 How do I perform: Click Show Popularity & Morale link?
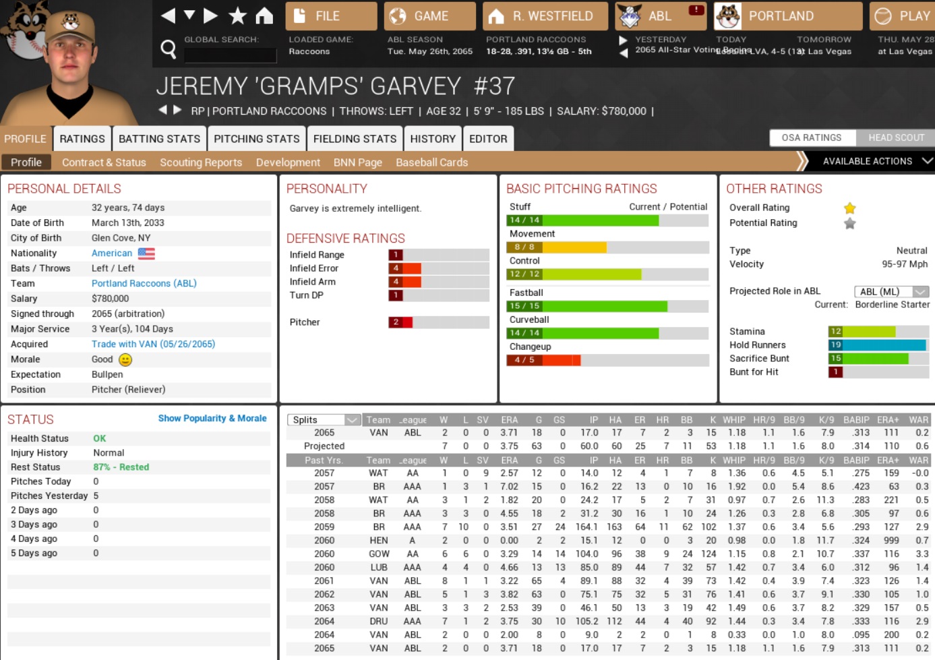tap(212, 419)
